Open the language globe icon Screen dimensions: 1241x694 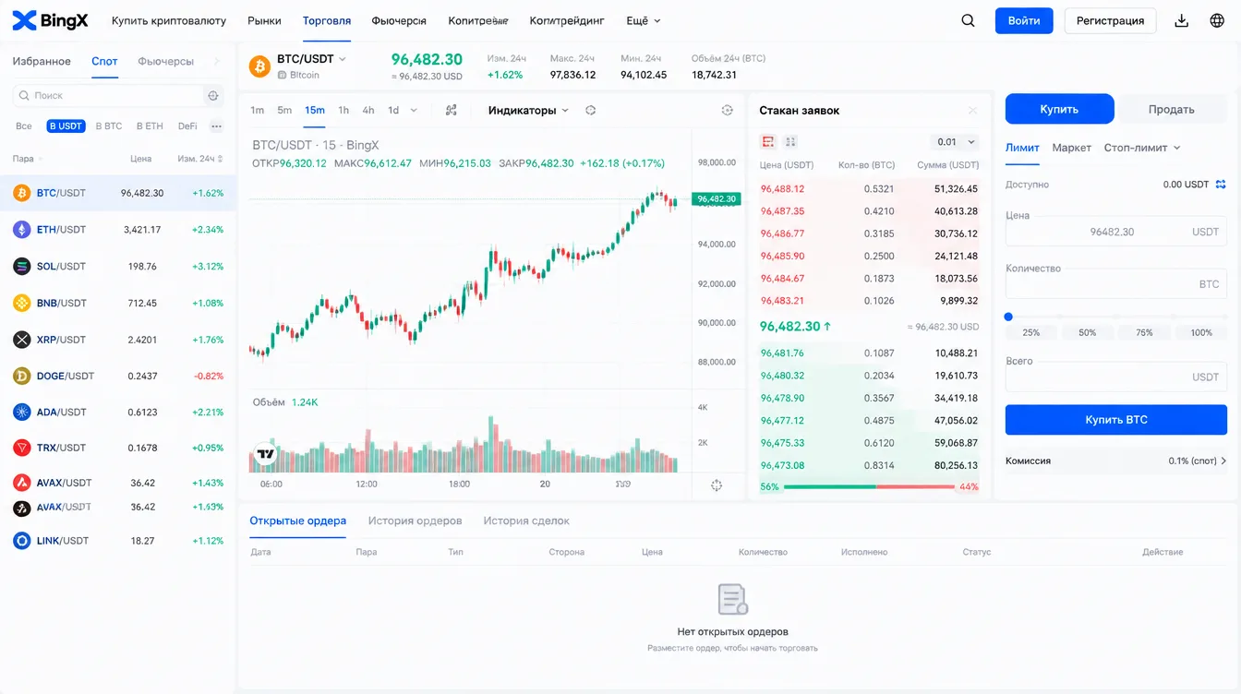coord(1217,20)
